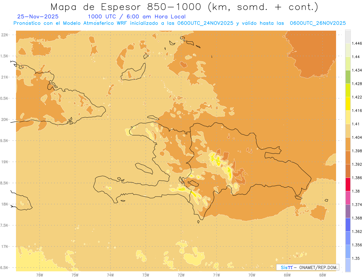Click the legend value '1.35'
This screenshot has width=362, height=279.
coord(356,258)
